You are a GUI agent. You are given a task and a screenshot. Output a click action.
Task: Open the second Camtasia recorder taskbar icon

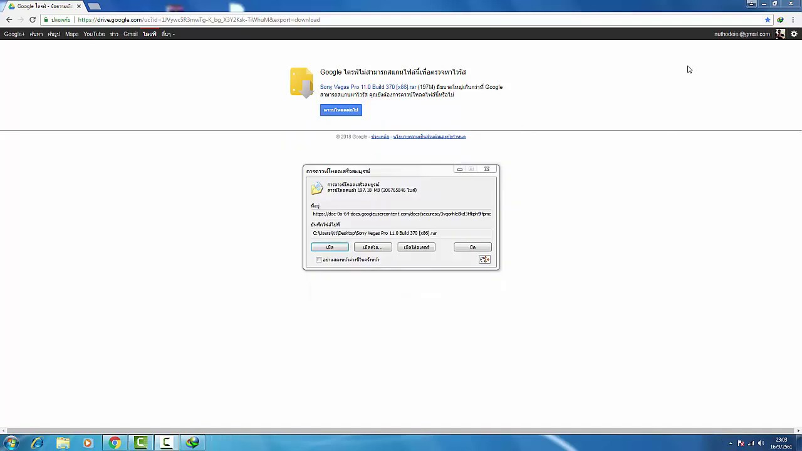(167, 443)
